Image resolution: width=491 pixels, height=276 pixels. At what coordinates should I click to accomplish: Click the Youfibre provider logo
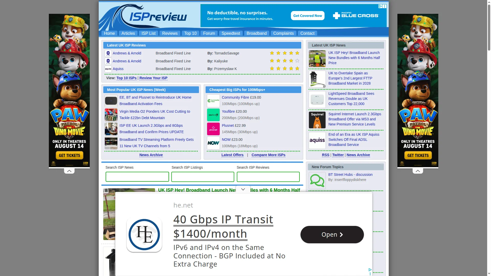click(x=213, y=115)
